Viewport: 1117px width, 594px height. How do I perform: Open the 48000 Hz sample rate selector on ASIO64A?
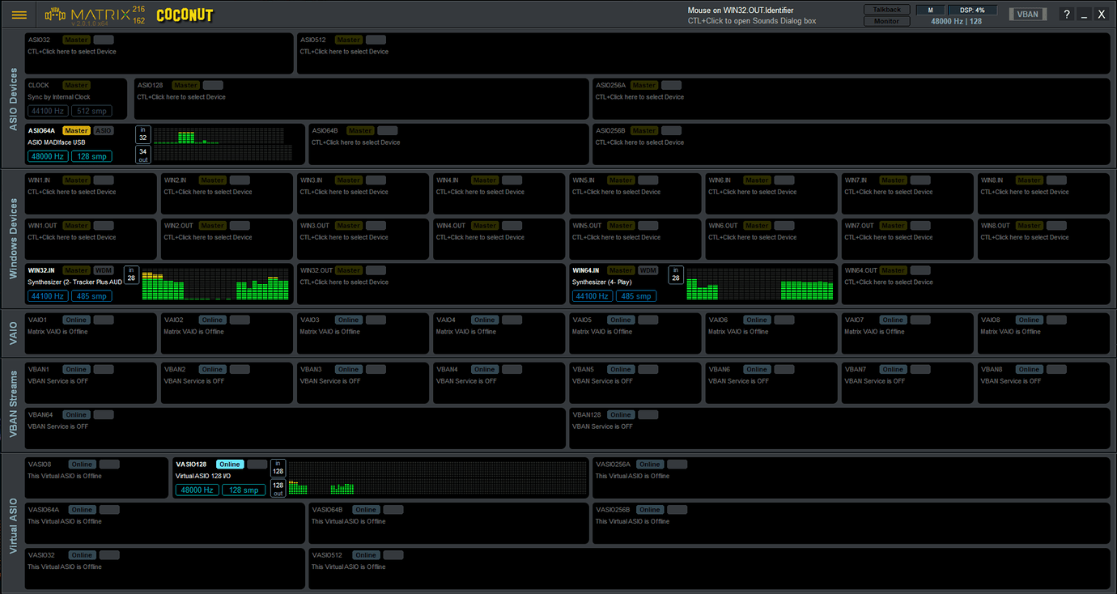pos(47,155)
